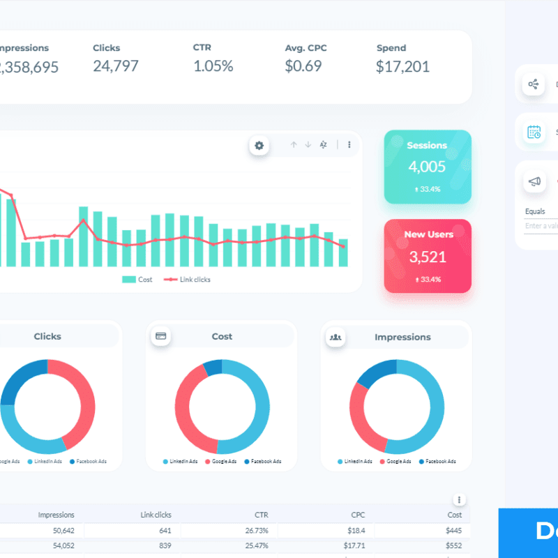Sort chart alphabetically with AZ icon
558x558 pixels.
click(x=323, y=144)
